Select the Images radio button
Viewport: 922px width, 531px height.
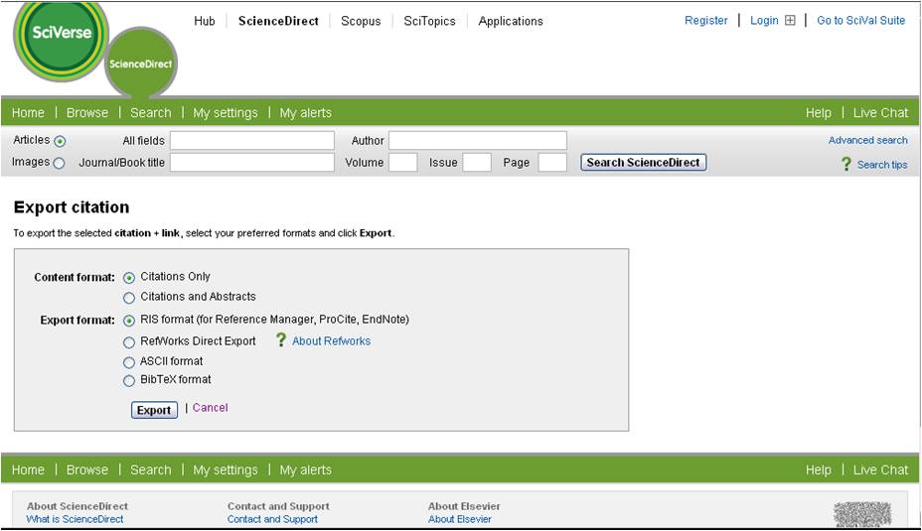click(59, 163)
